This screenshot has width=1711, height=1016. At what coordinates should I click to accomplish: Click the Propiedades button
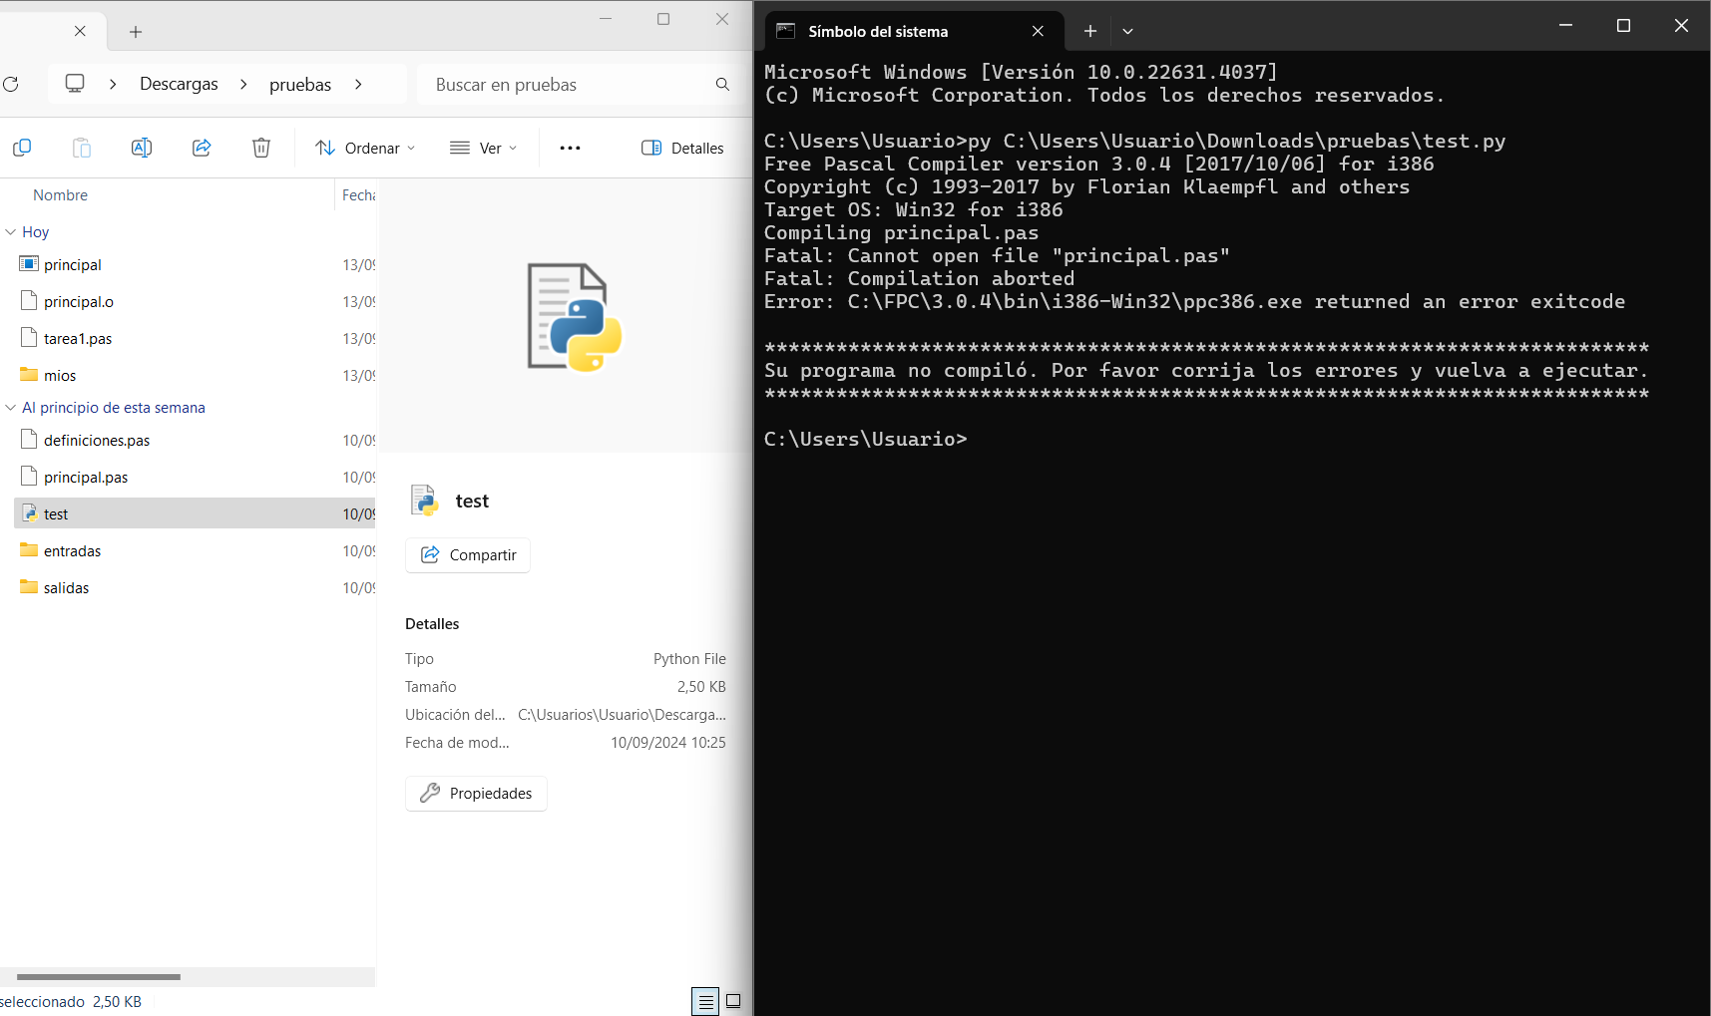476,794
